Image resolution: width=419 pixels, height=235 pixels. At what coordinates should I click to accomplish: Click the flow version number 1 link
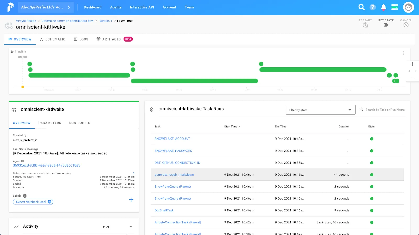coord(134,173)
